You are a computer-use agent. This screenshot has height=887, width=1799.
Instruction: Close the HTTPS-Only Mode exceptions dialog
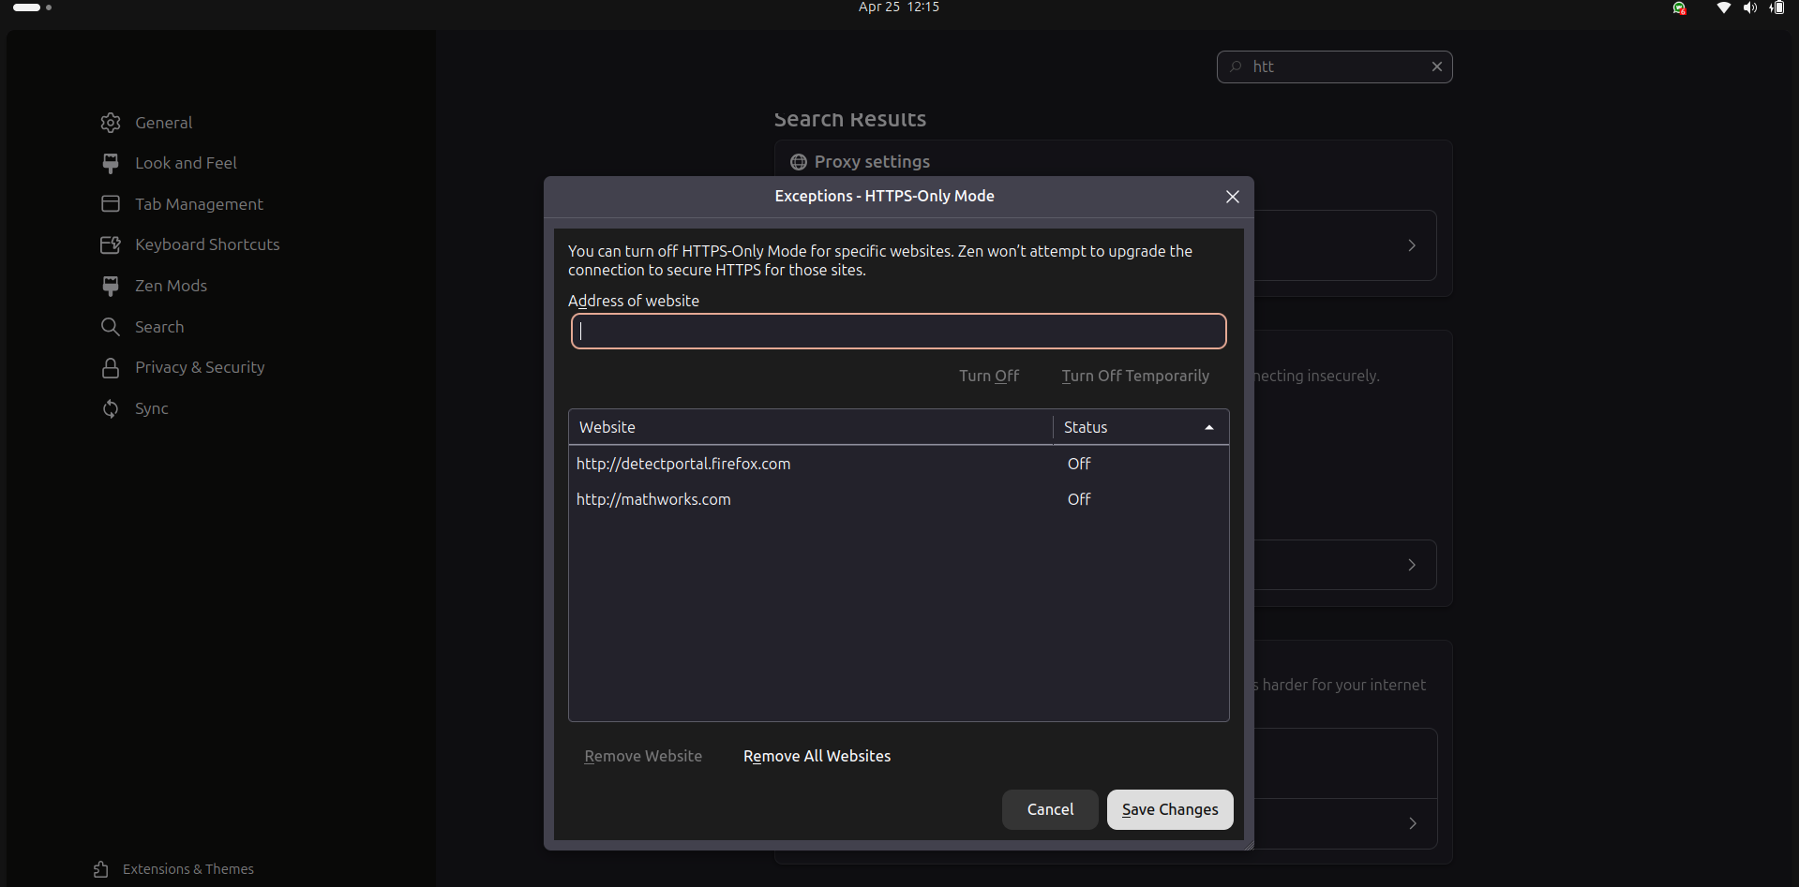tap(1232, 197)
